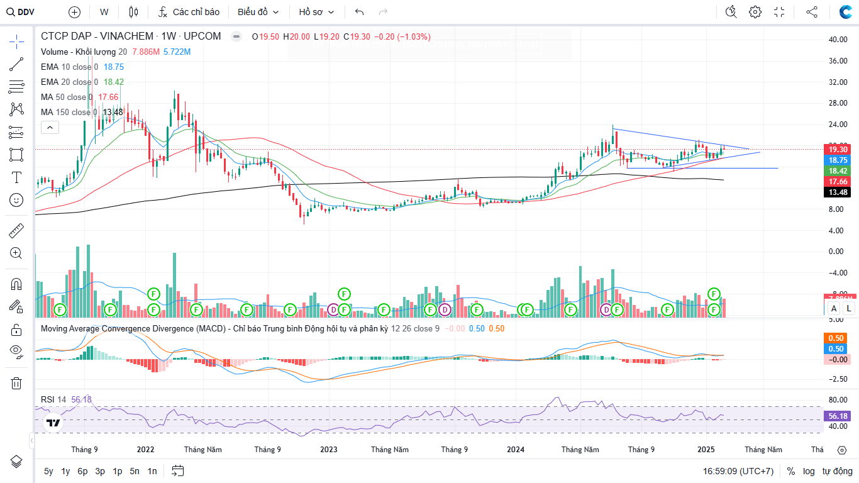Select the zoom in magnifier tool
The image size is (859, 483).
point(16,253)
